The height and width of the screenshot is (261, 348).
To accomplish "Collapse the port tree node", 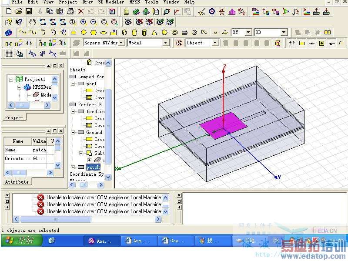I will [x=73, y=84].
